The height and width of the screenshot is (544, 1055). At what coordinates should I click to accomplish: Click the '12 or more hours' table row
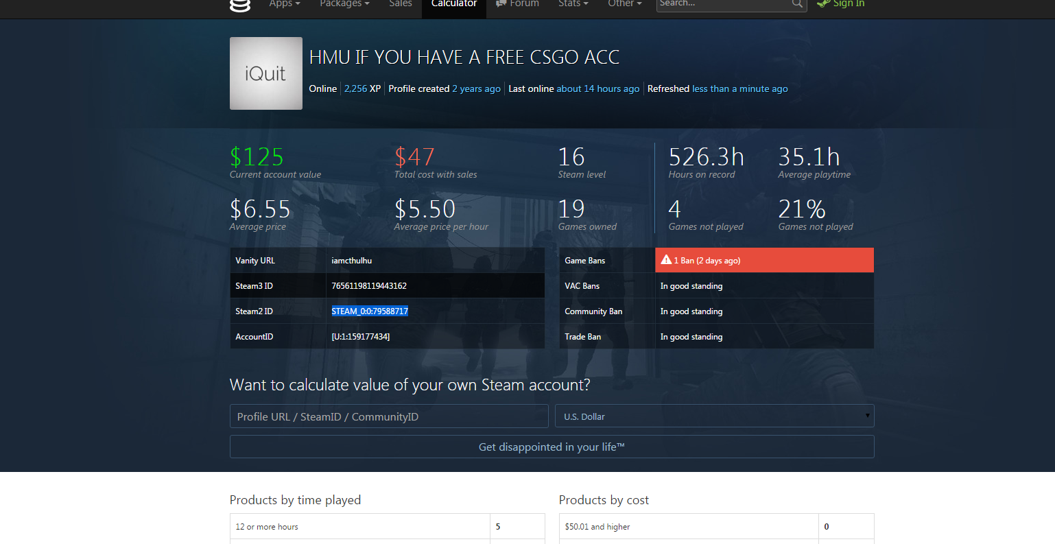pyautogui.click(x=387, y=527)
